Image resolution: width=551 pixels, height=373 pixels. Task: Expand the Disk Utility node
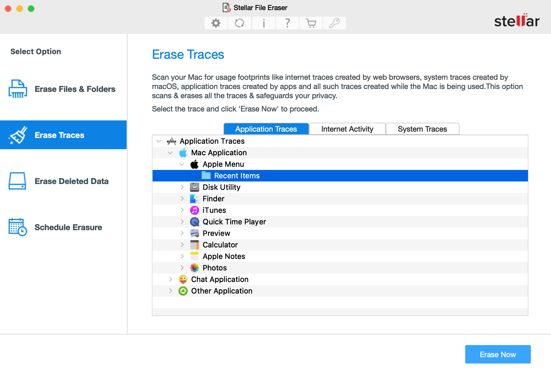tap(182, 187)
